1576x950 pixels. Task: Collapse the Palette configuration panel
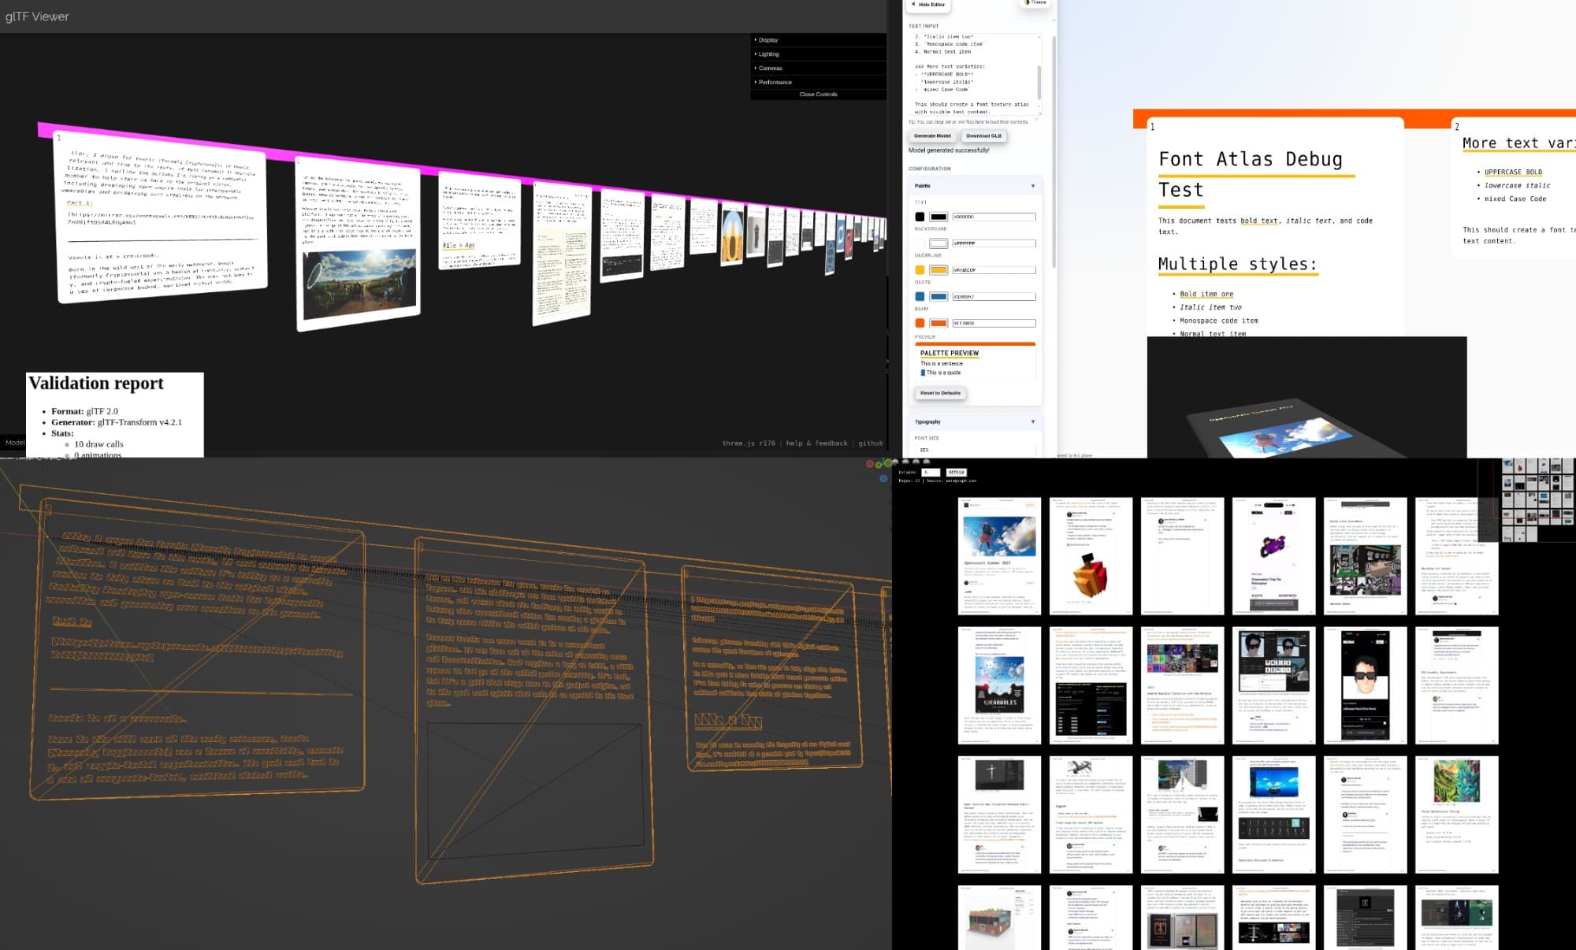[1032, 185]
